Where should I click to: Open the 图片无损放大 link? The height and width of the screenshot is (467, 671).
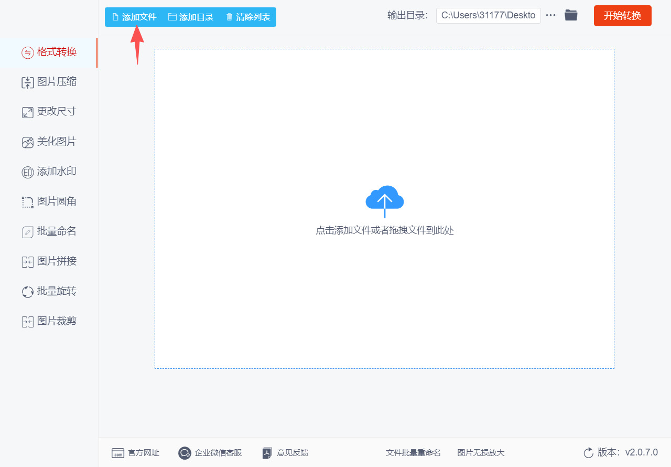pyautogui.click(x=481, y=453)
